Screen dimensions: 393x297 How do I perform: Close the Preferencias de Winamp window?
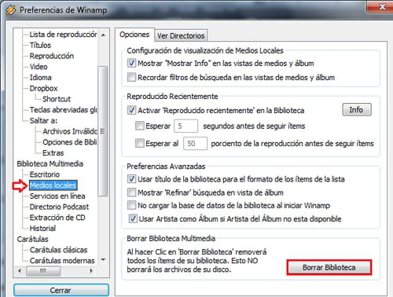(383, 6)
